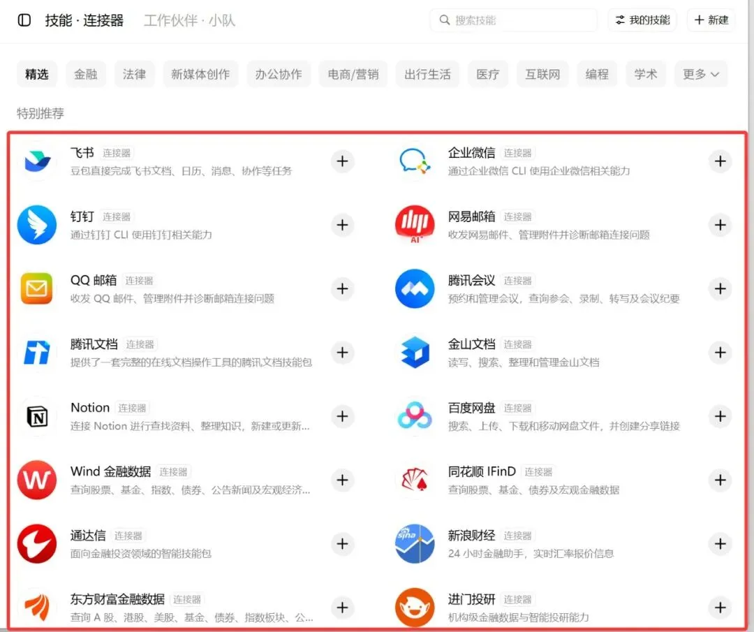Add the 东方财富金融数据 connector

pos(342,608)
